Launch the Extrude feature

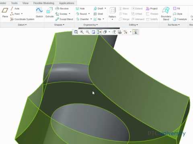(49, 13)
